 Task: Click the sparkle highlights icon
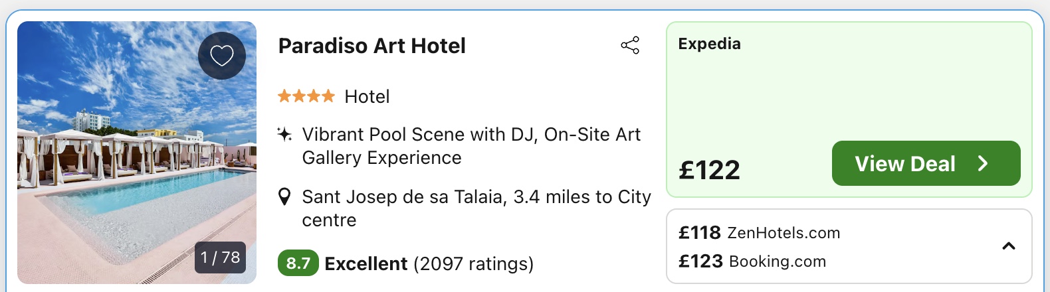284,135
